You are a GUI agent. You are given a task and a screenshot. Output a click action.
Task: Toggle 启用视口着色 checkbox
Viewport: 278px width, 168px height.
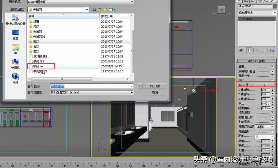272,71
